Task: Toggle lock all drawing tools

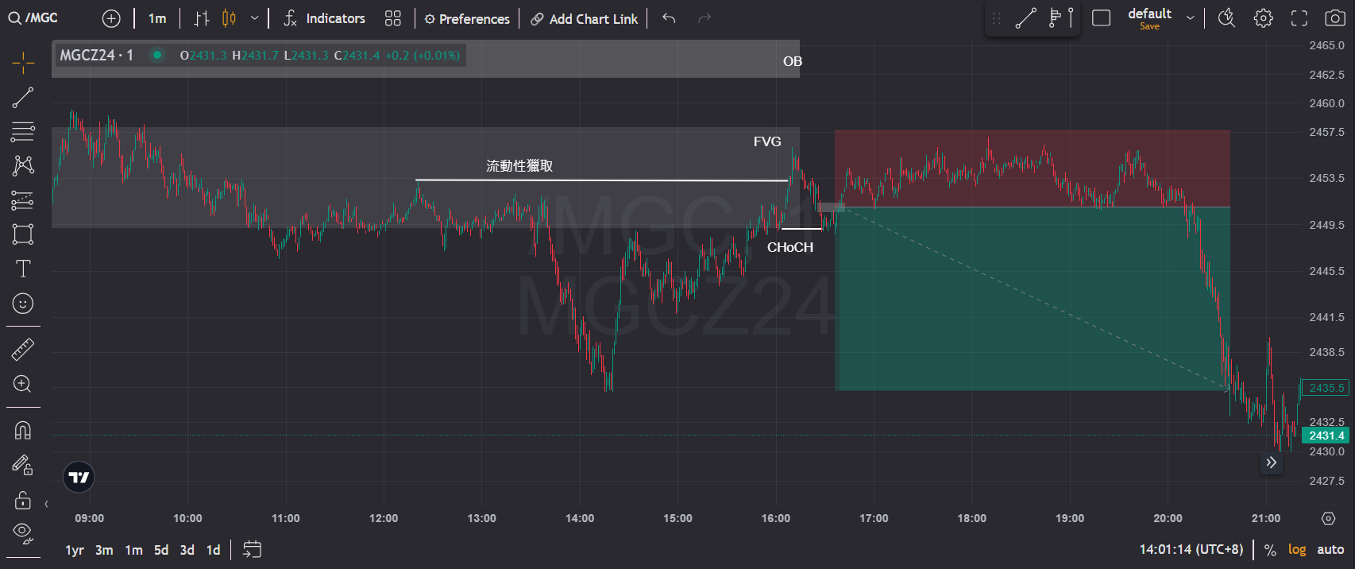Action: [23, 500]
